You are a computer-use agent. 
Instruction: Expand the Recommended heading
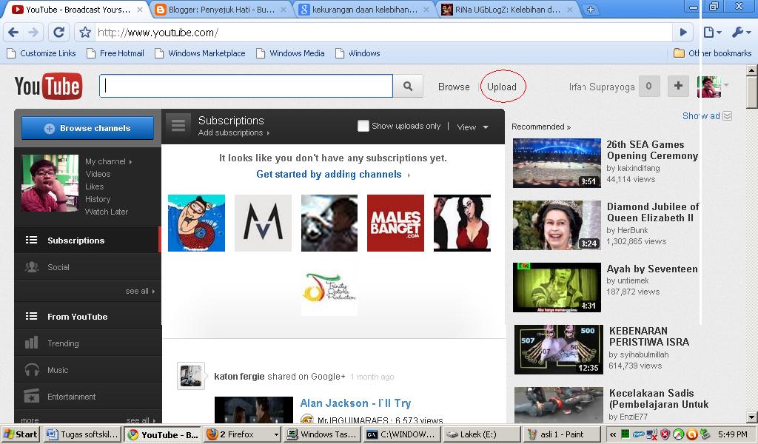pos(541,127)
